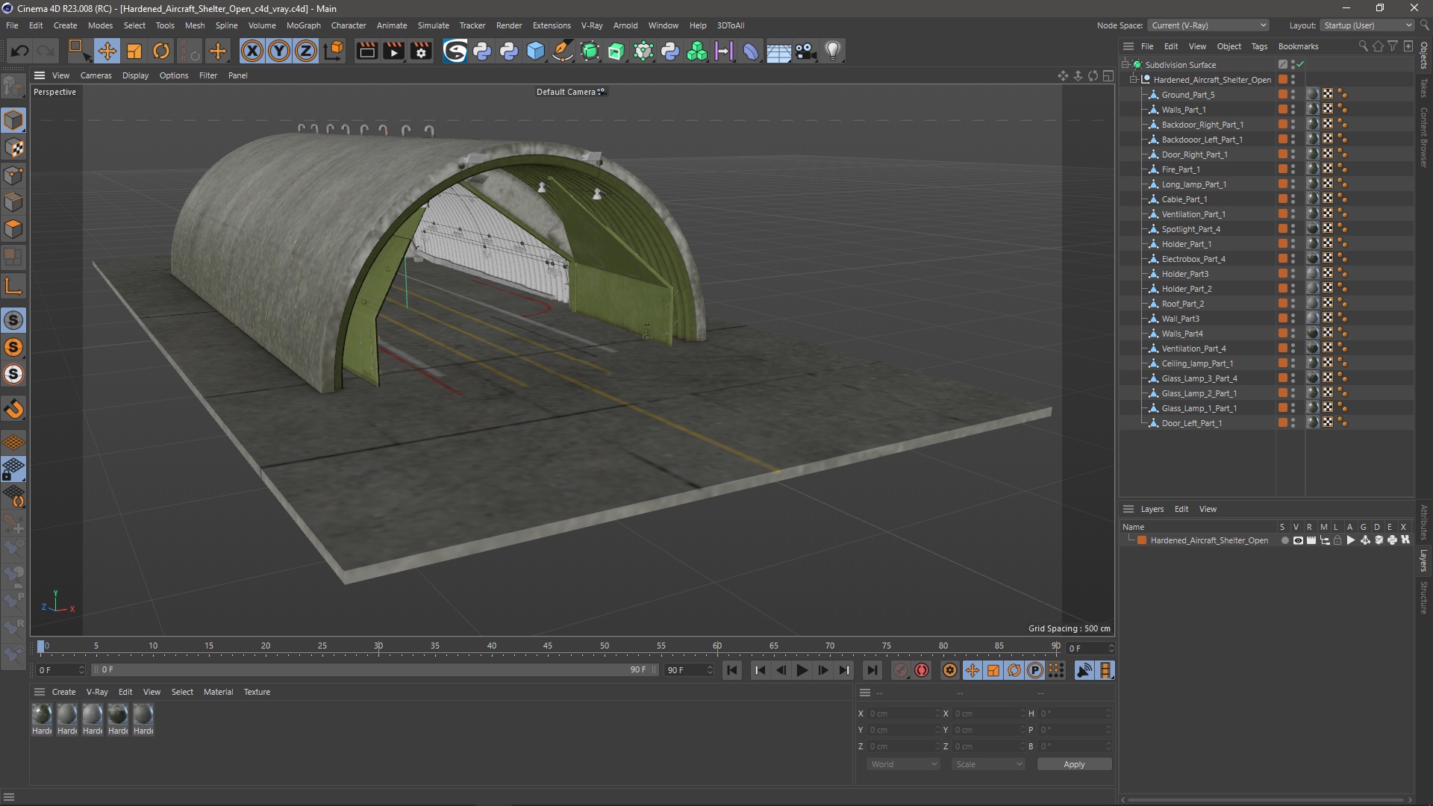
Task: Open the viewport Cameras menu
Action: (96, 75)
